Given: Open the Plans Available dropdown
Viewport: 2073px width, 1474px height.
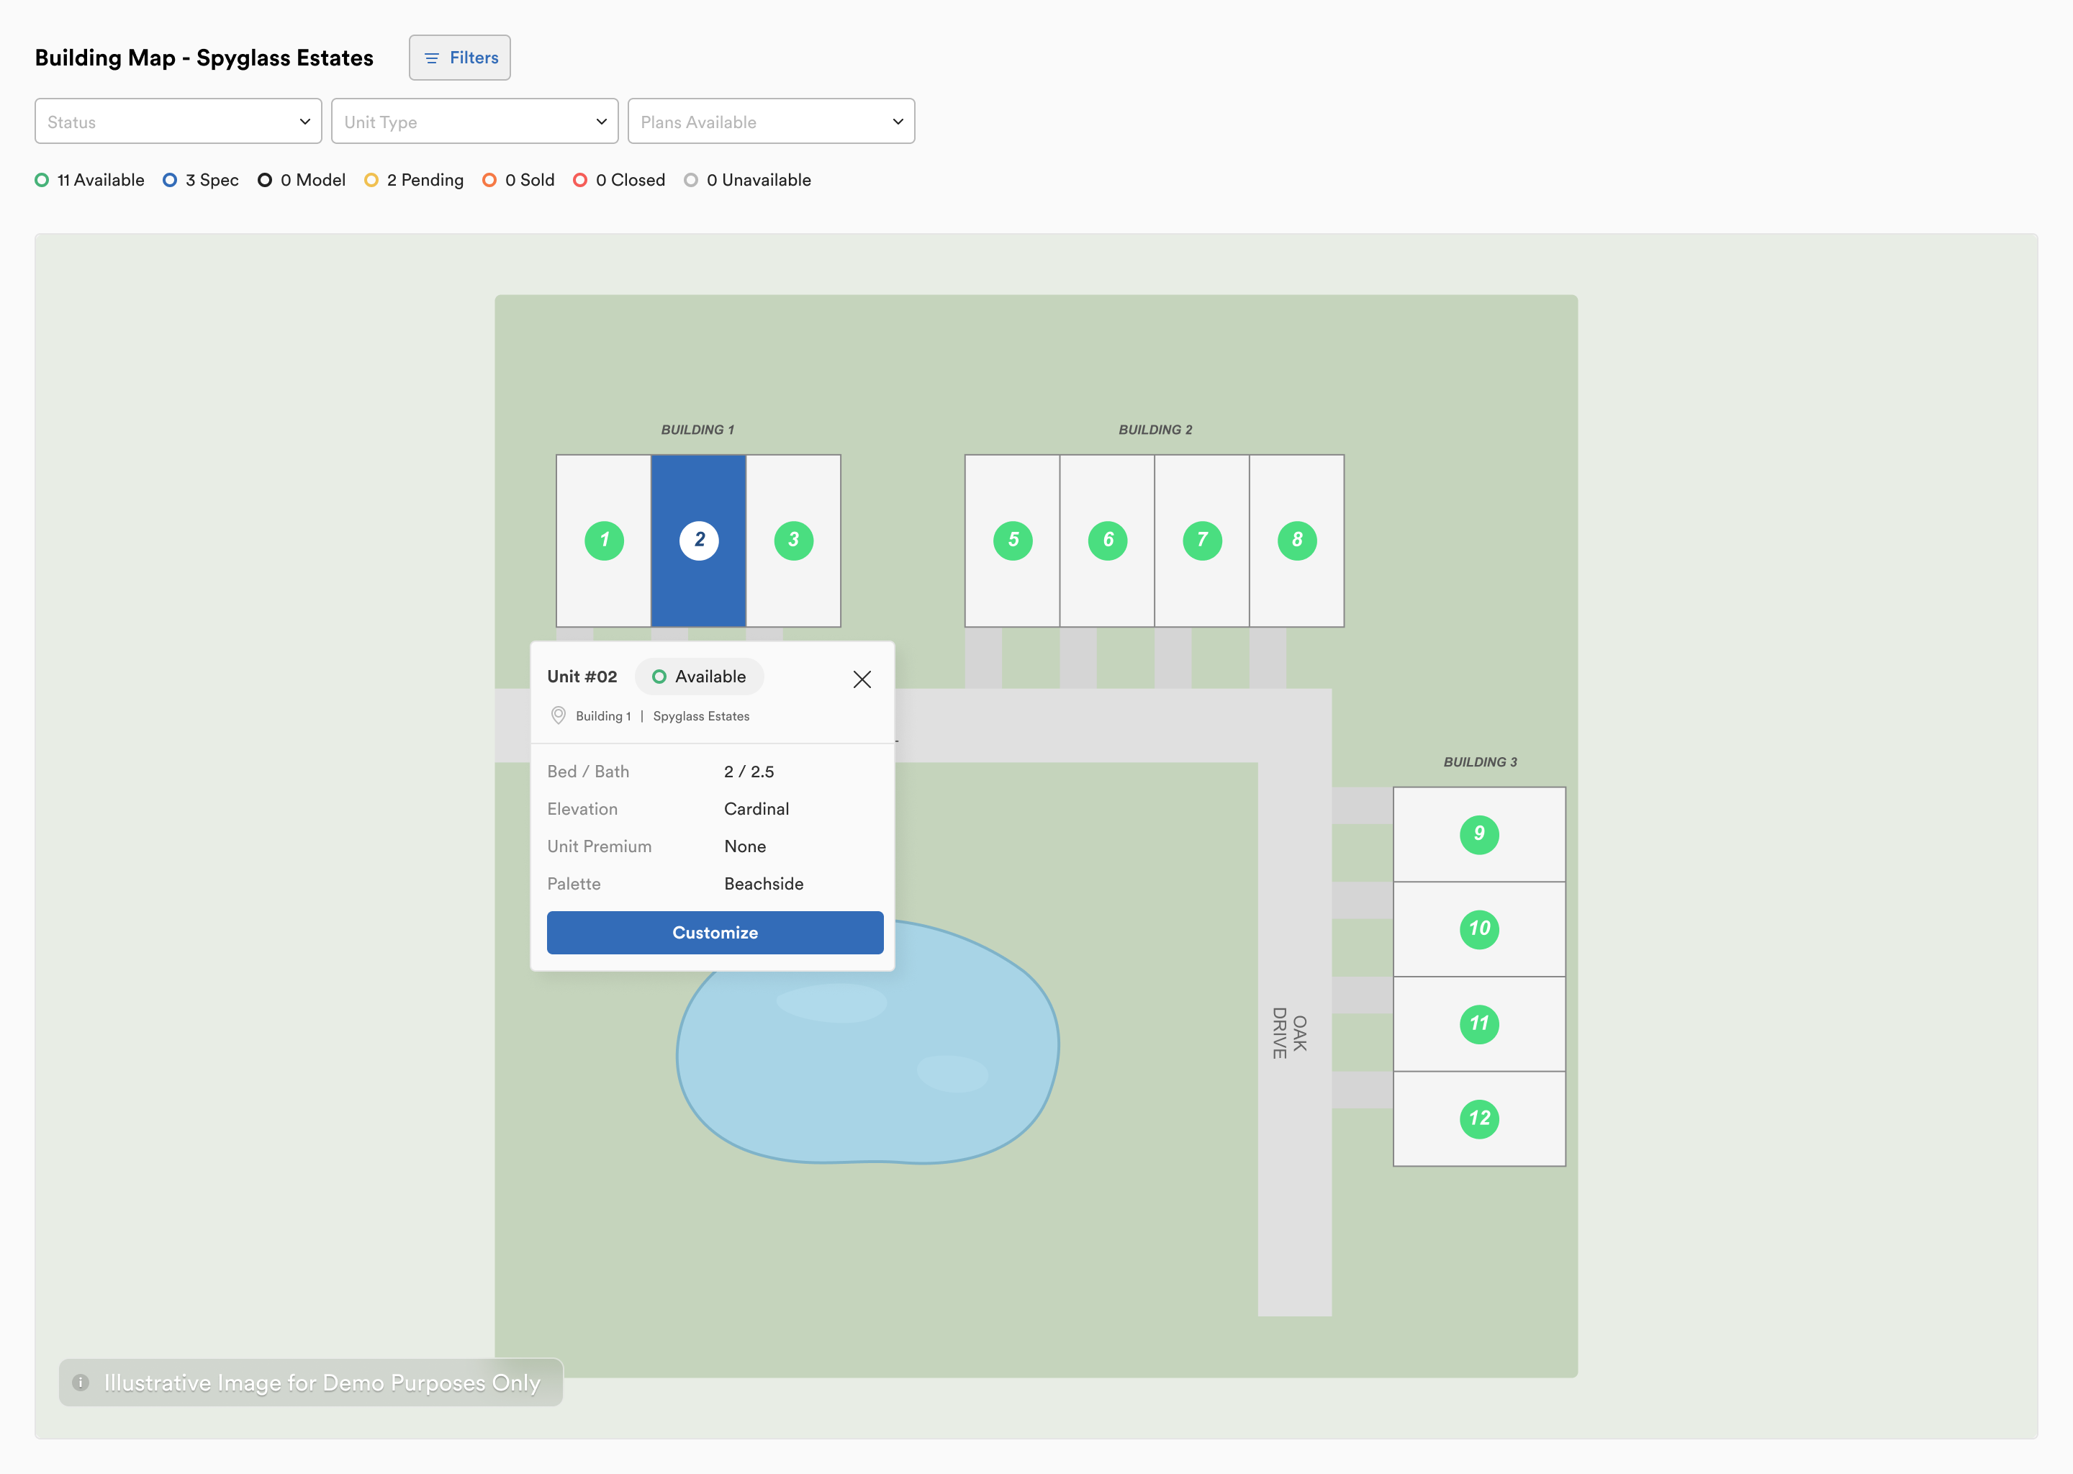Looking at the screenshot, I should (771, 122).
